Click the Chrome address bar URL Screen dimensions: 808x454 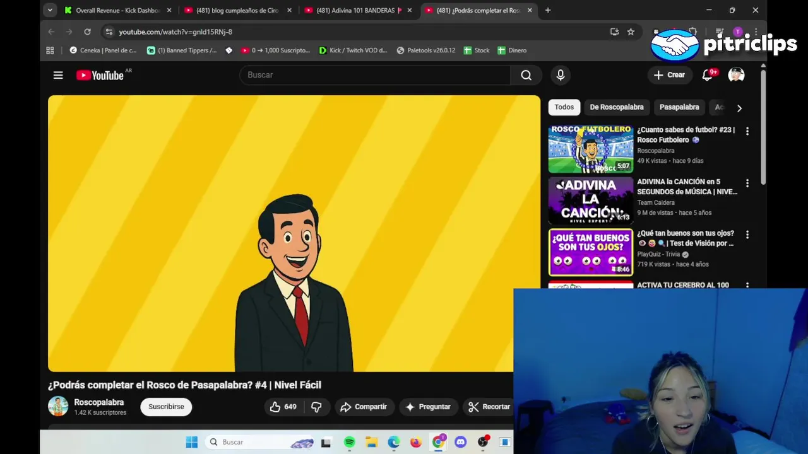(x=175, y=32)
